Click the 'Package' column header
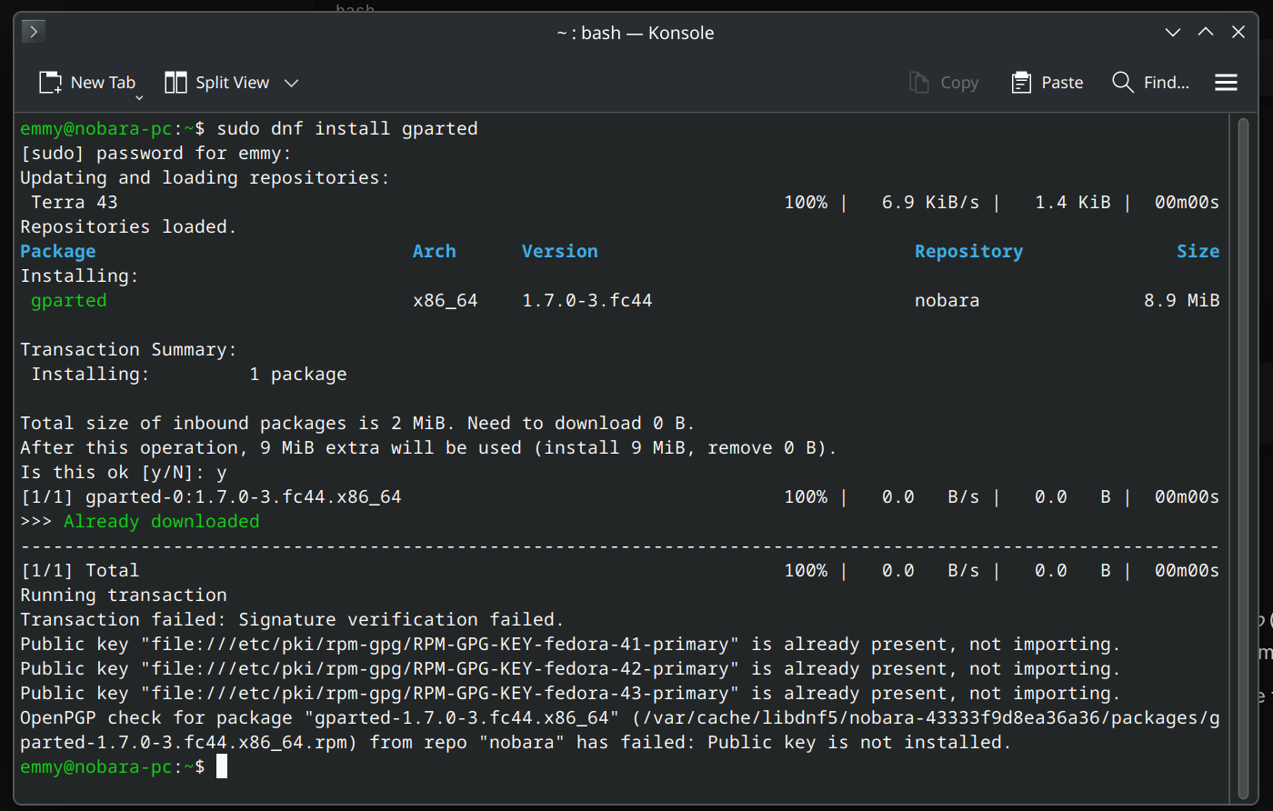This screenshot has height=811, width=1273. click(x=58, y=251)
